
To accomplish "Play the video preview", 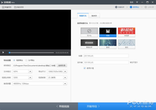I will (x=3, y=53).
